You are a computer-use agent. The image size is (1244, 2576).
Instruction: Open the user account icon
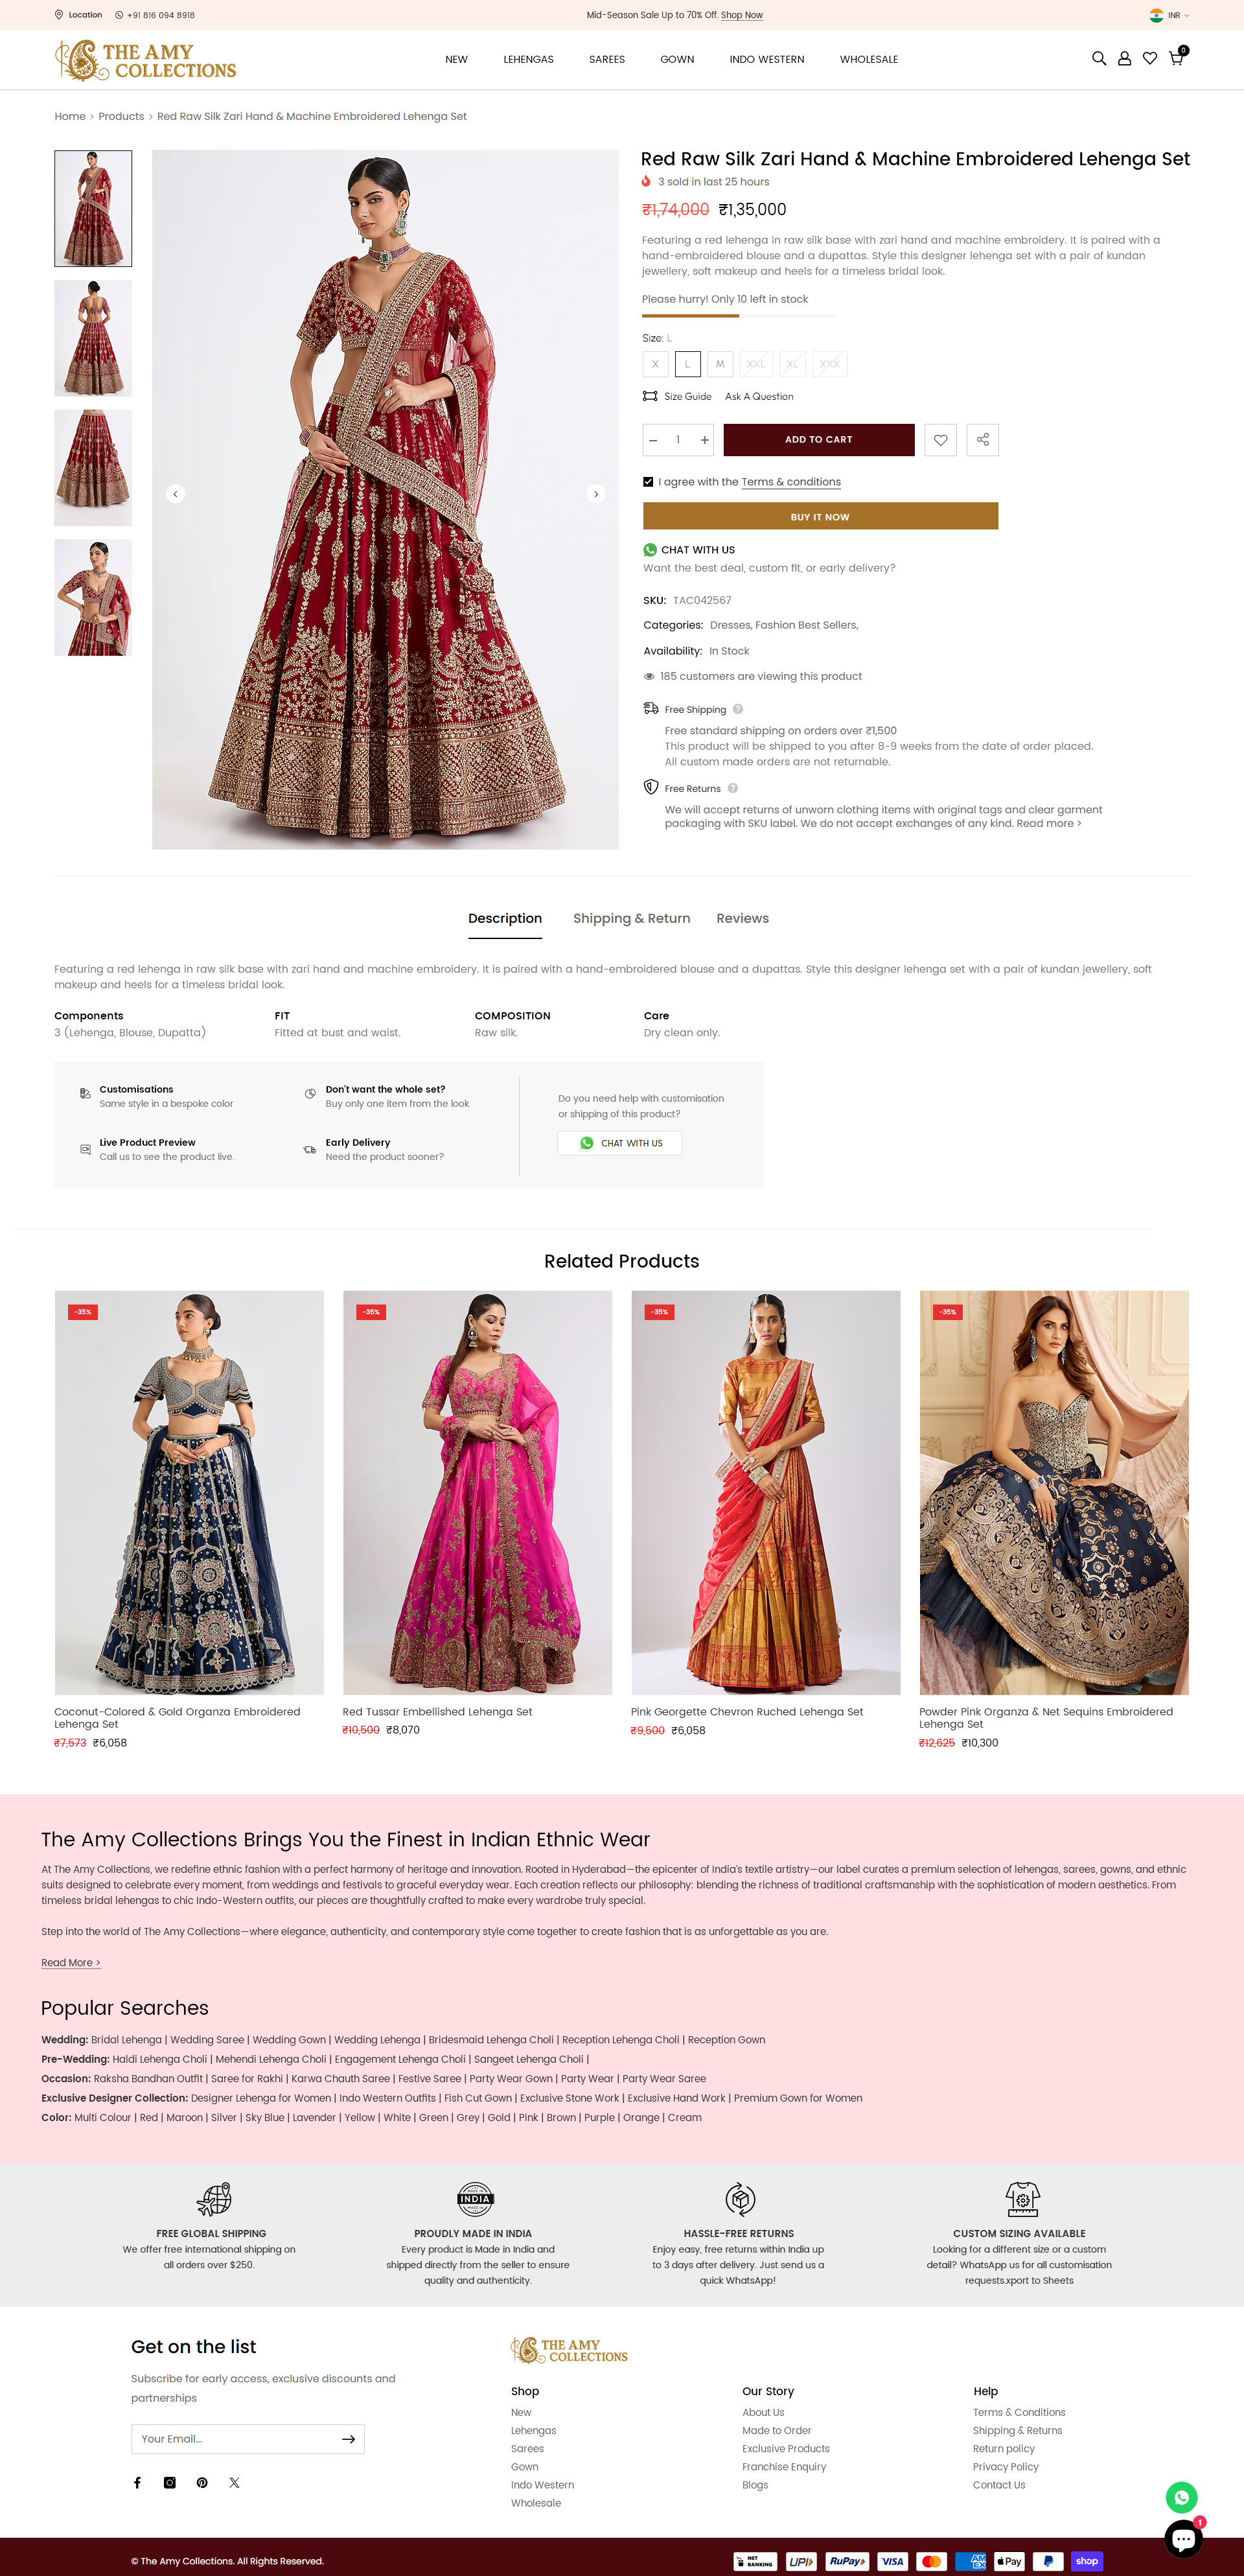point(1124,59)
